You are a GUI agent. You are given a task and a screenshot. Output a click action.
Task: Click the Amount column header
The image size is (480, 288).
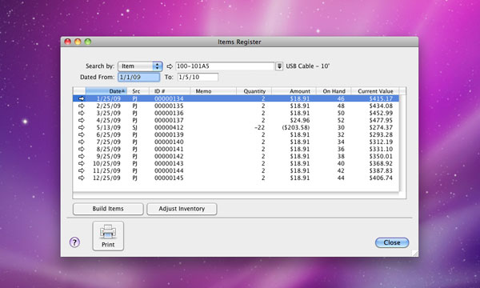(294, 91)
